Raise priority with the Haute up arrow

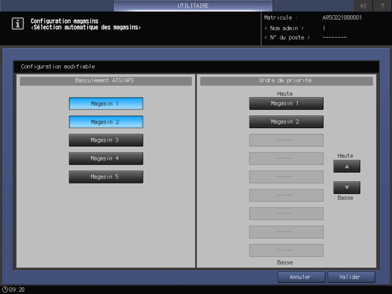tap(347, 167)
